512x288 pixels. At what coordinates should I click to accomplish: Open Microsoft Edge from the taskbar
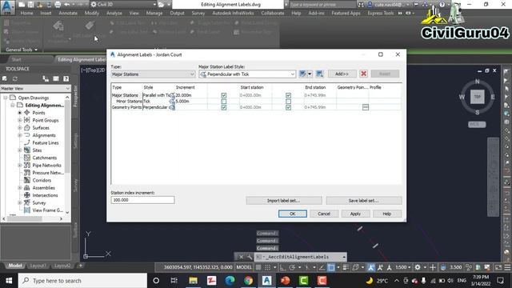tap(230, 281)
